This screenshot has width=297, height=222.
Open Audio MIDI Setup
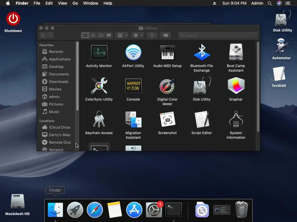click(x=167, y=52)
